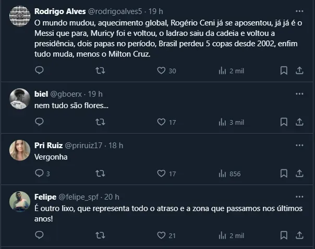This screenshot has width=315, height=249.
Task: Open more options on Pri Ruiz's tweet
Action: pos(299,145)
